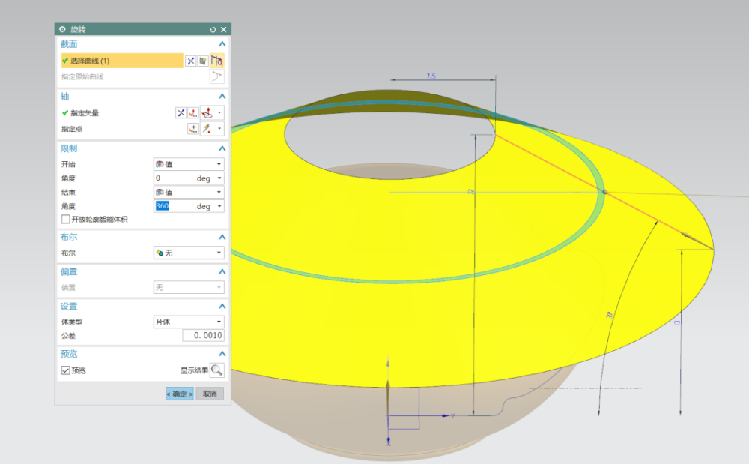Click the dialog settings gear icon

point(62,29)
